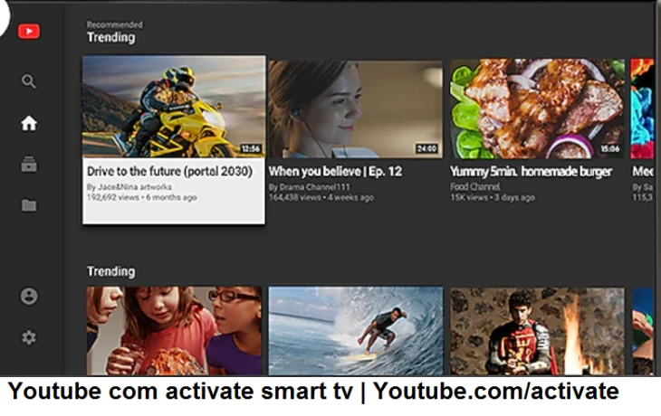The image size is (661, 416).
Task: Click the top Trending section heading
Action: [110, 38]
